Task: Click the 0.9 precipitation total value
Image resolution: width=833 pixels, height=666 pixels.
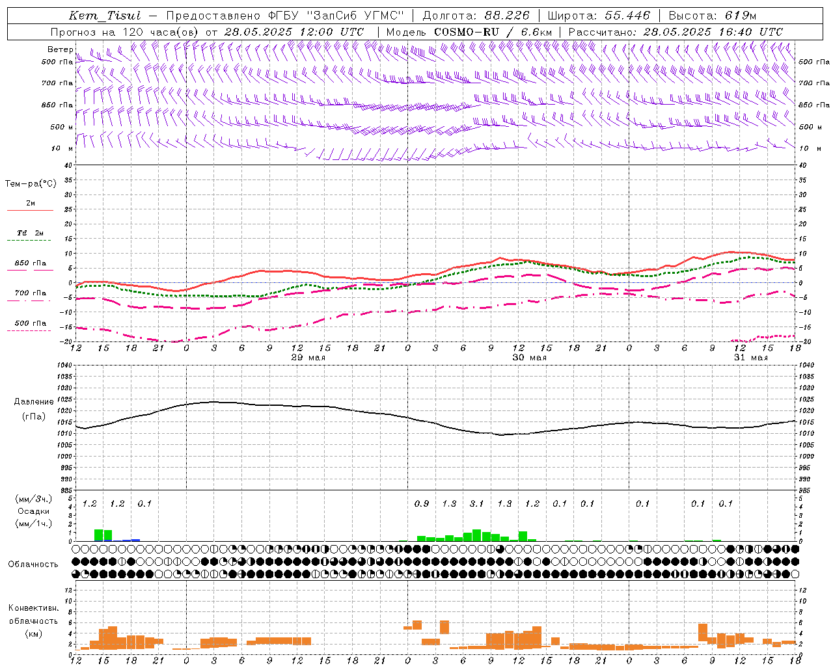Action: tap(422, 503)
